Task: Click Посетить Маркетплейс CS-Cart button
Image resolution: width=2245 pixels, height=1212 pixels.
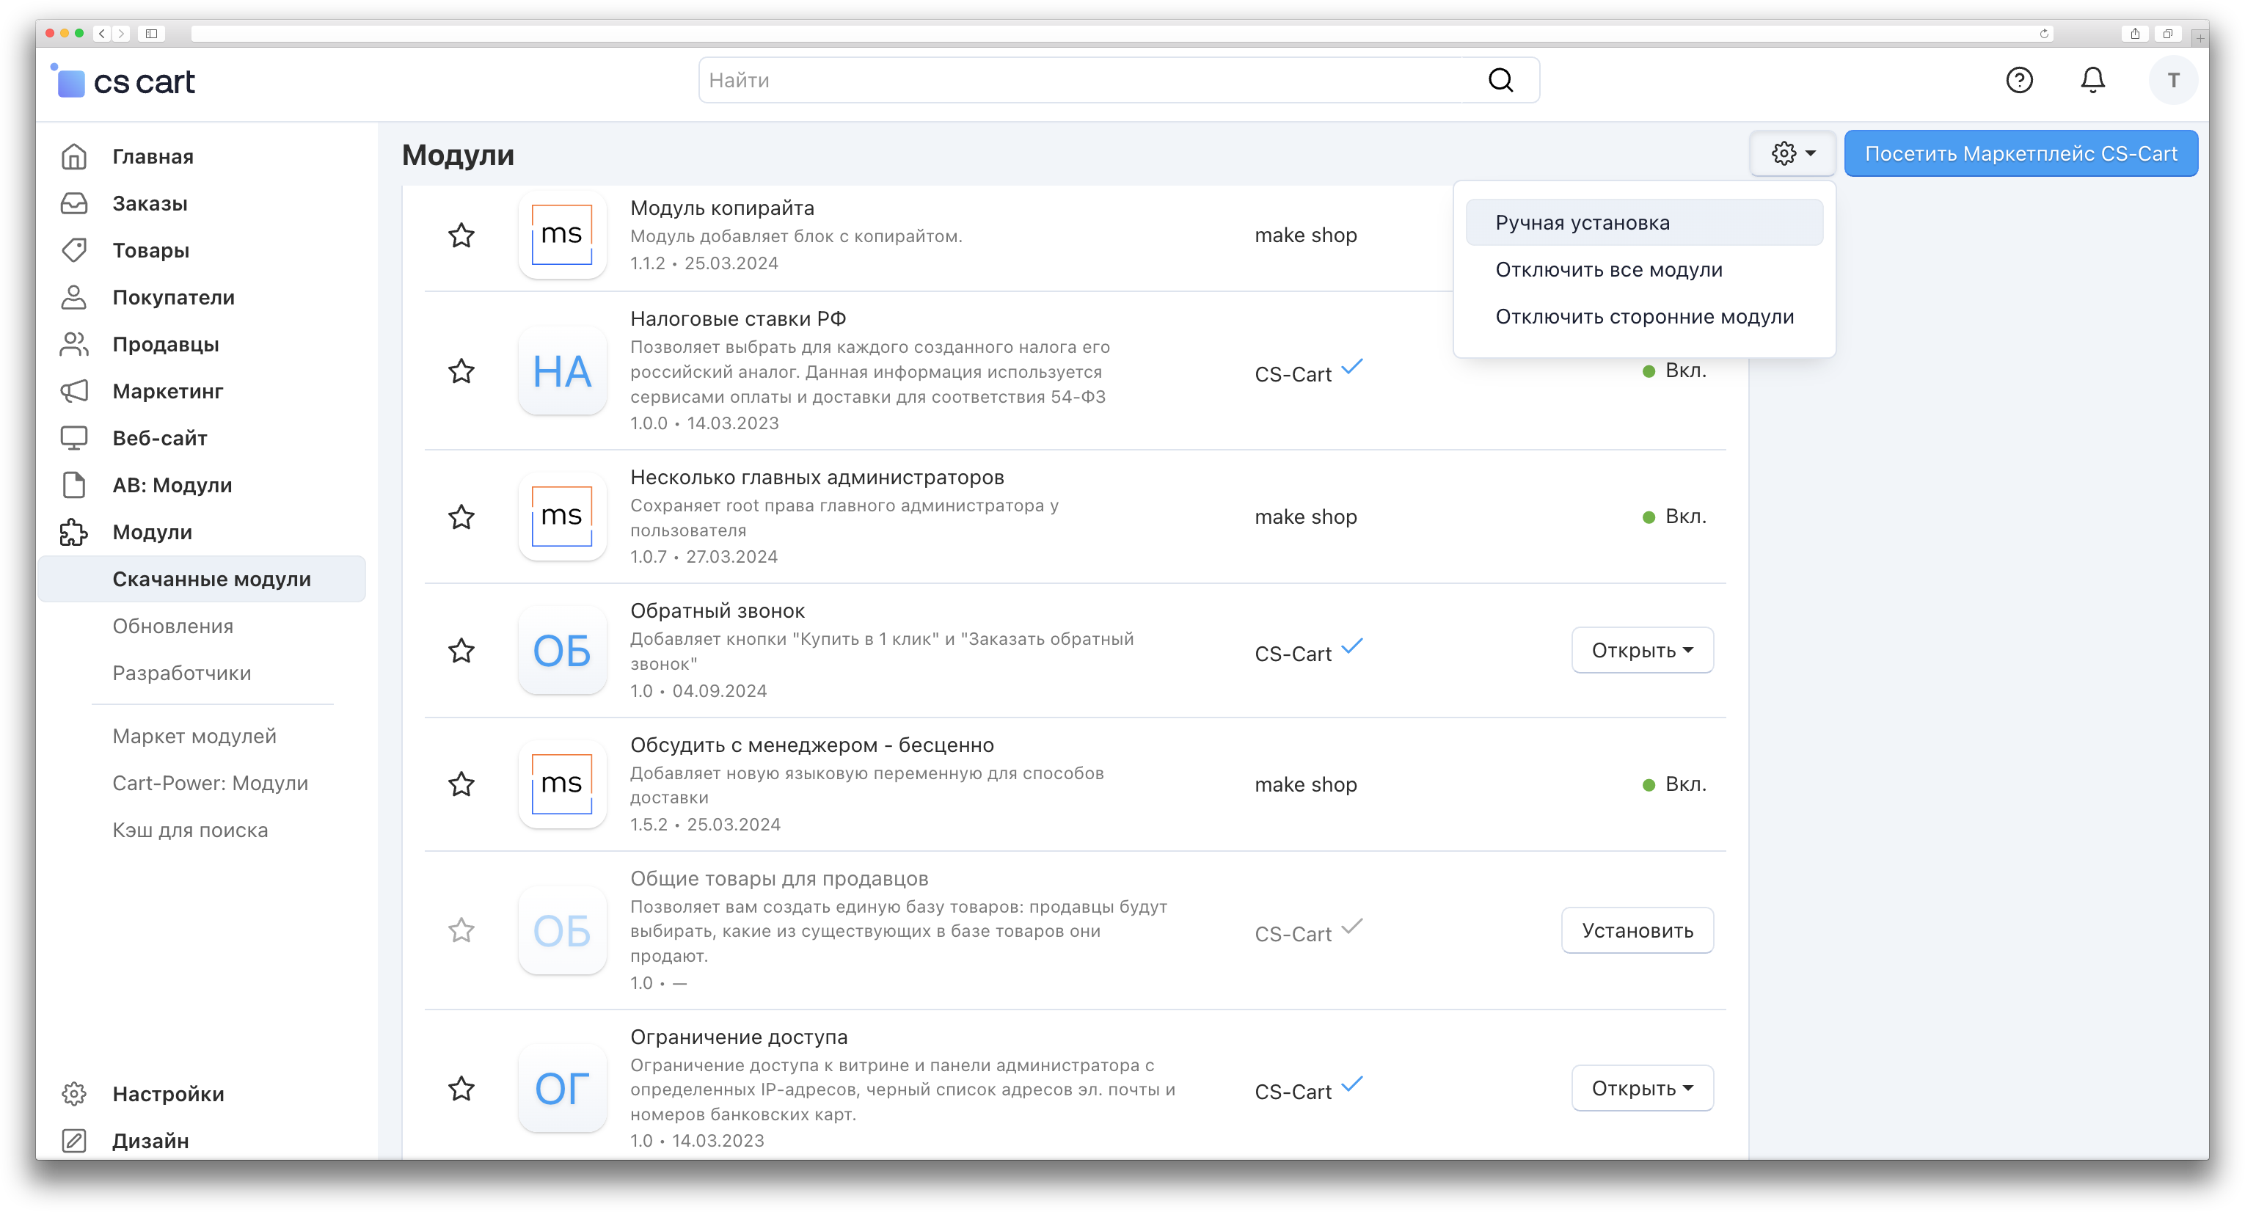Action: 2020,154
